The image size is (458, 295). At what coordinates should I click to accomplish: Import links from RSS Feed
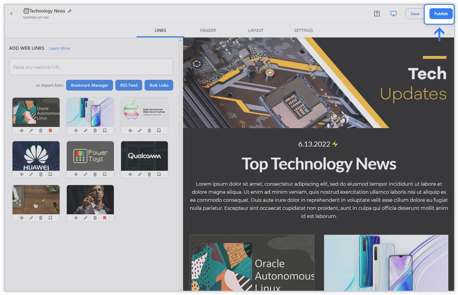tap(129, 85)
